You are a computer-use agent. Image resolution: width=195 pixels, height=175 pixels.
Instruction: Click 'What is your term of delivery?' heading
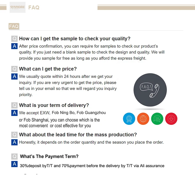coord(54,105)
